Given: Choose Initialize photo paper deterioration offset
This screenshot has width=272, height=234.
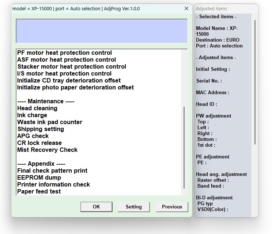Looking at the screenshot, I should [x=75, y=87].
